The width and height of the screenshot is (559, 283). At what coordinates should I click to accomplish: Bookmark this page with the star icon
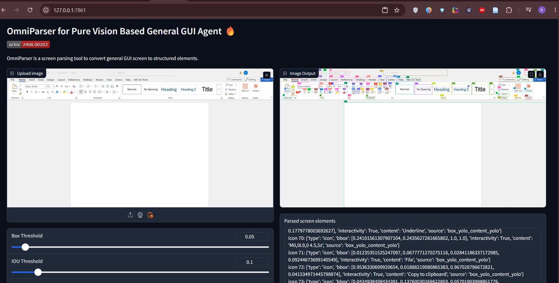coord(397,10)
